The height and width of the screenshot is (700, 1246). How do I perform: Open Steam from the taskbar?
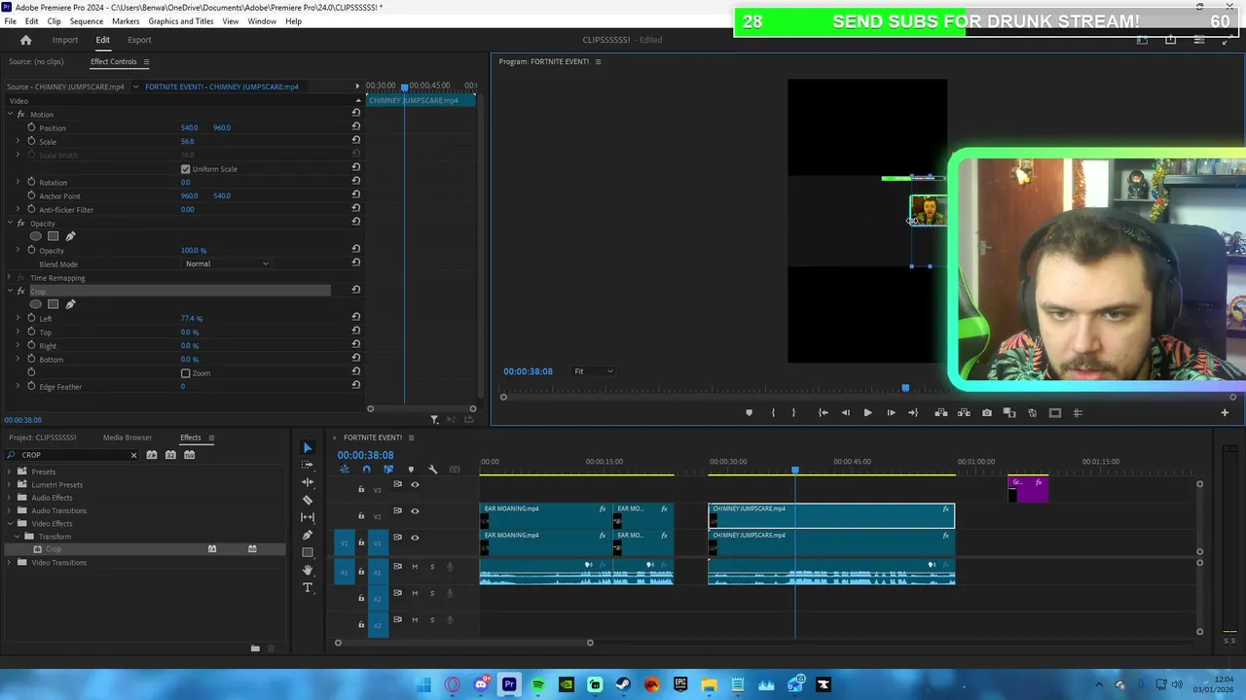(623, 684)
